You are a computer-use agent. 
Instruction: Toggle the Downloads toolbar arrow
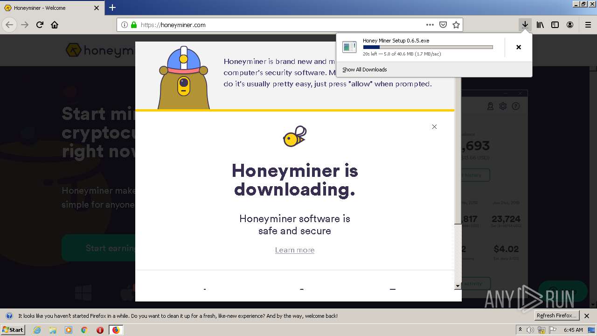(525, 25)
